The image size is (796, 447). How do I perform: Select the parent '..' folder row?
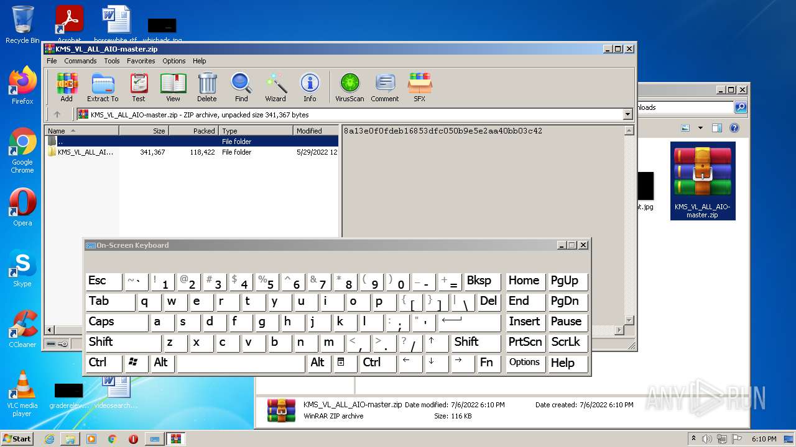192,142
